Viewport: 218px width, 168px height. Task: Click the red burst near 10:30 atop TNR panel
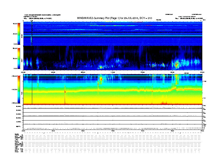[101, 79]
